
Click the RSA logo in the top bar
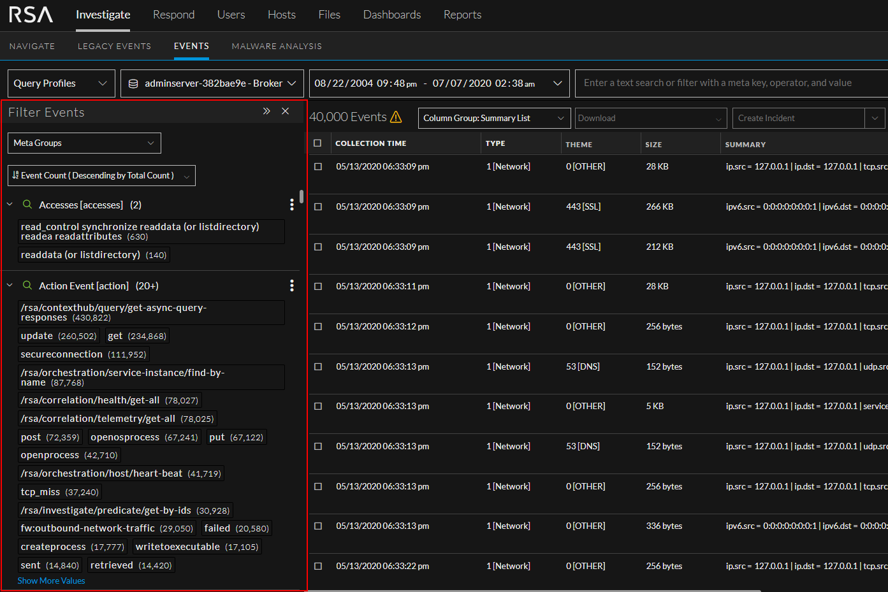coord(30,14)
